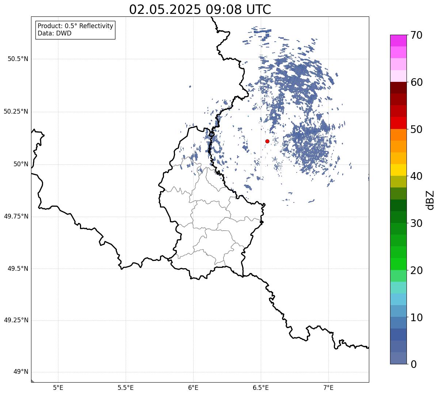Click colorbar tick label 30

pos(417,223)
